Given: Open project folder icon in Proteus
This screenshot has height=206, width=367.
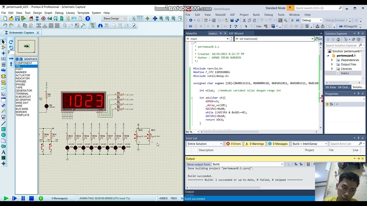Looking at the screenshot, I should (x=11, y=19).
